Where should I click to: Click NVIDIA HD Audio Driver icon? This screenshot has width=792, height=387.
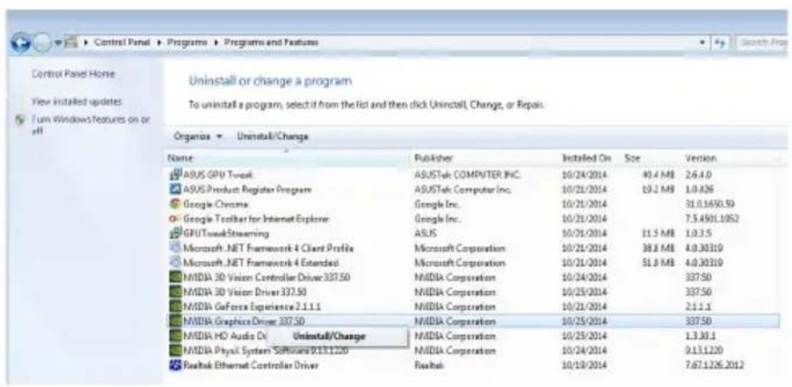pyautogui.click(x=175, y=336)
